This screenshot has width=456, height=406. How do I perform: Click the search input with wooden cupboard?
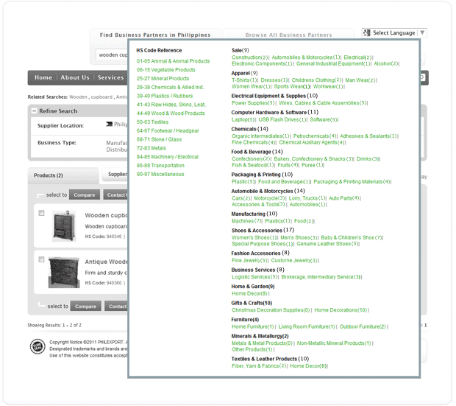(x=113, y=55)
